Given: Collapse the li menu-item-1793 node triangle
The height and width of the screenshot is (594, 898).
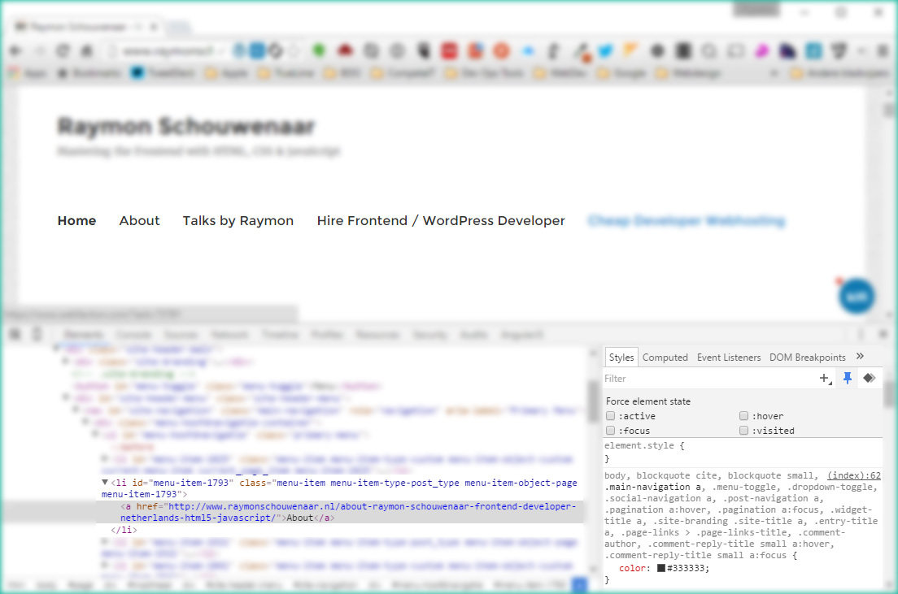Looking at the screenshot, I should [x=105, y=483].
